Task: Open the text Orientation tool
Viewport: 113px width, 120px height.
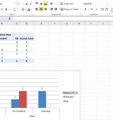Action: coord(52,4)
